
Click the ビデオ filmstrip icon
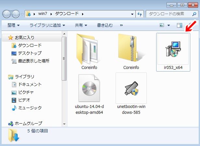click(14, 100)
